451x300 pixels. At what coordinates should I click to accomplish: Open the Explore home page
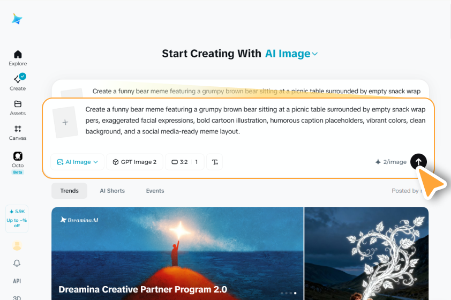pyautogui.click(x=18, y=58)
